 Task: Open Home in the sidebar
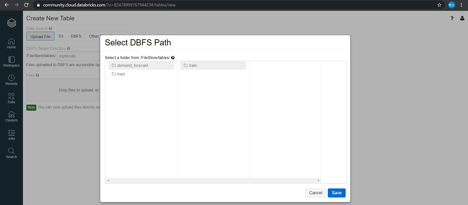coord(11,43)
